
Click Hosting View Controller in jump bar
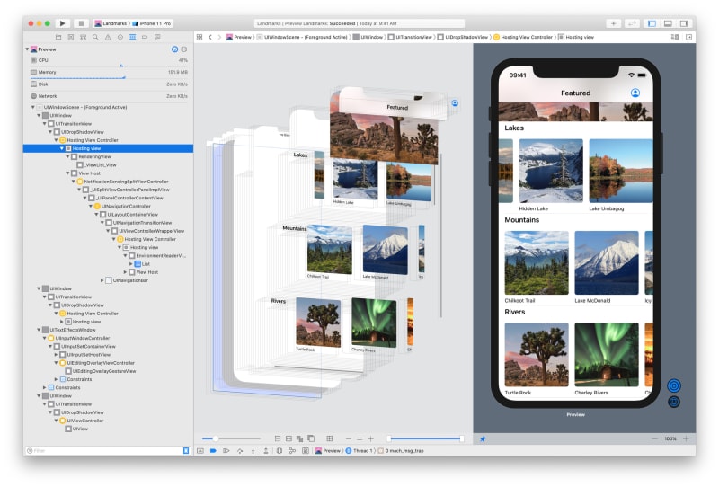click(x=524, y=37)
